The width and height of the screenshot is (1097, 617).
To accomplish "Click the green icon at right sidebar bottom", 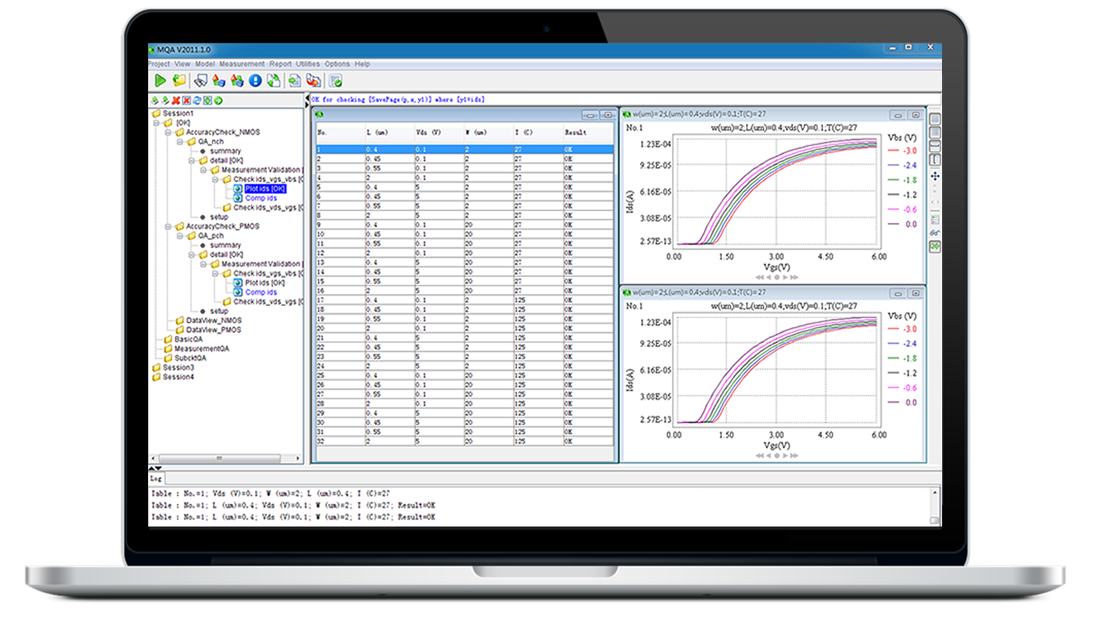I will point(935,247).
